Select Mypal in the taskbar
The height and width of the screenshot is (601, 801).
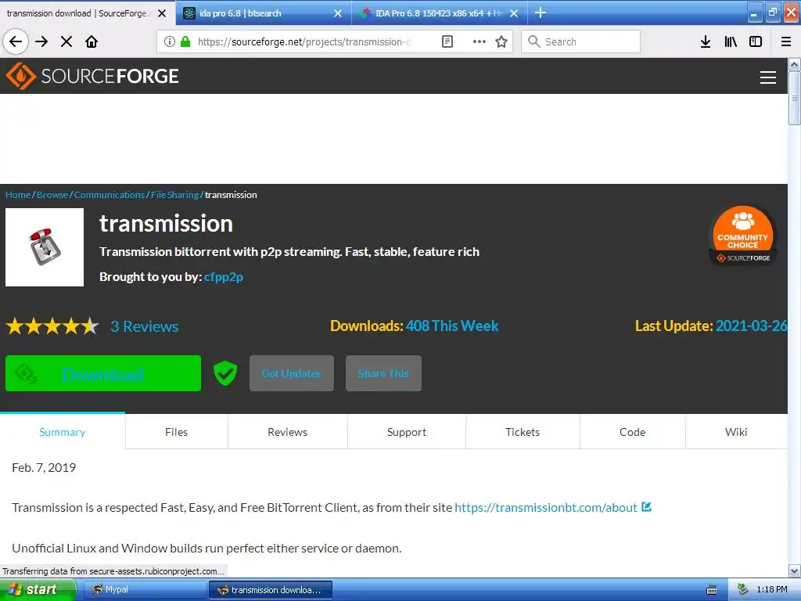click(144, 590)
